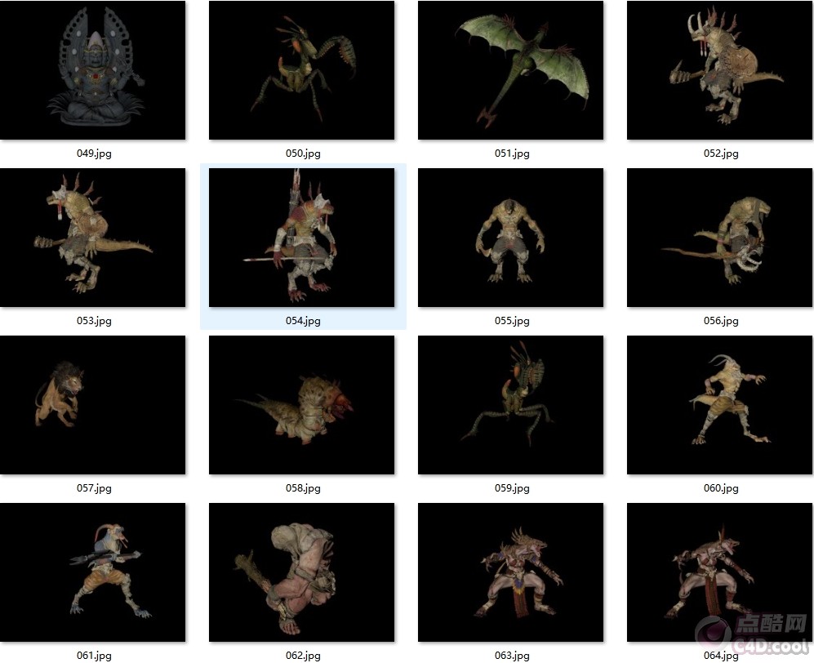The width and height of the screenshot is (814, 663).
Task: Click the 062.jpg file name
Action: pos(303,655)
